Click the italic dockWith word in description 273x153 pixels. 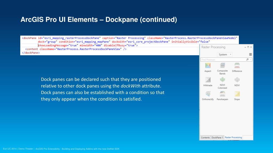pos(130,86)
